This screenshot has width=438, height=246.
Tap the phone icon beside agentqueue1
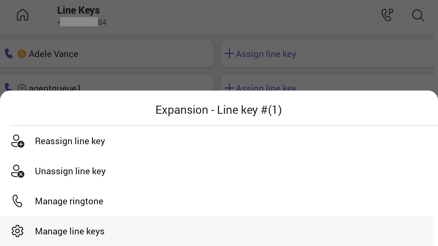pos(9,87)
